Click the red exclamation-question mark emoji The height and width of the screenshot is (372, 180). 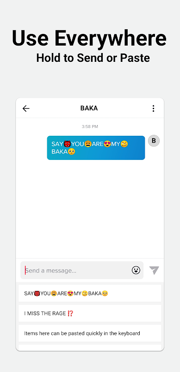point(70,313)
